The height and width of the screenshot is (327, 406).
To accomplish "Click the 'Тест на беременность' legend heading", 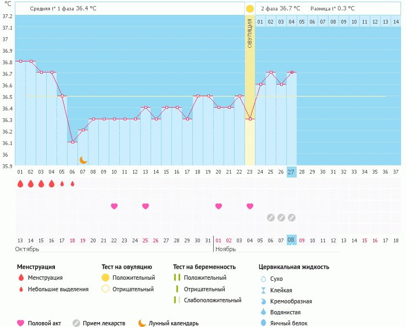I will 204,267.
